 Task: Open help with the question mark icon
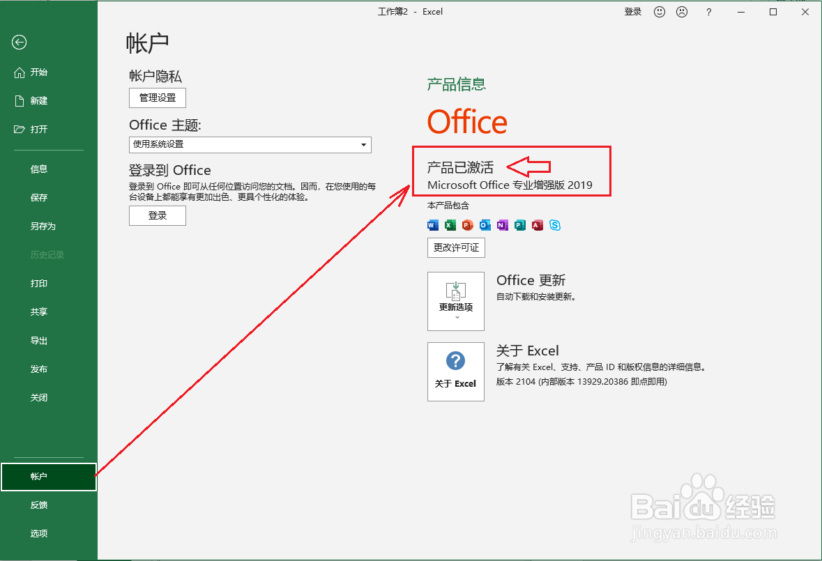pos(709,12)
